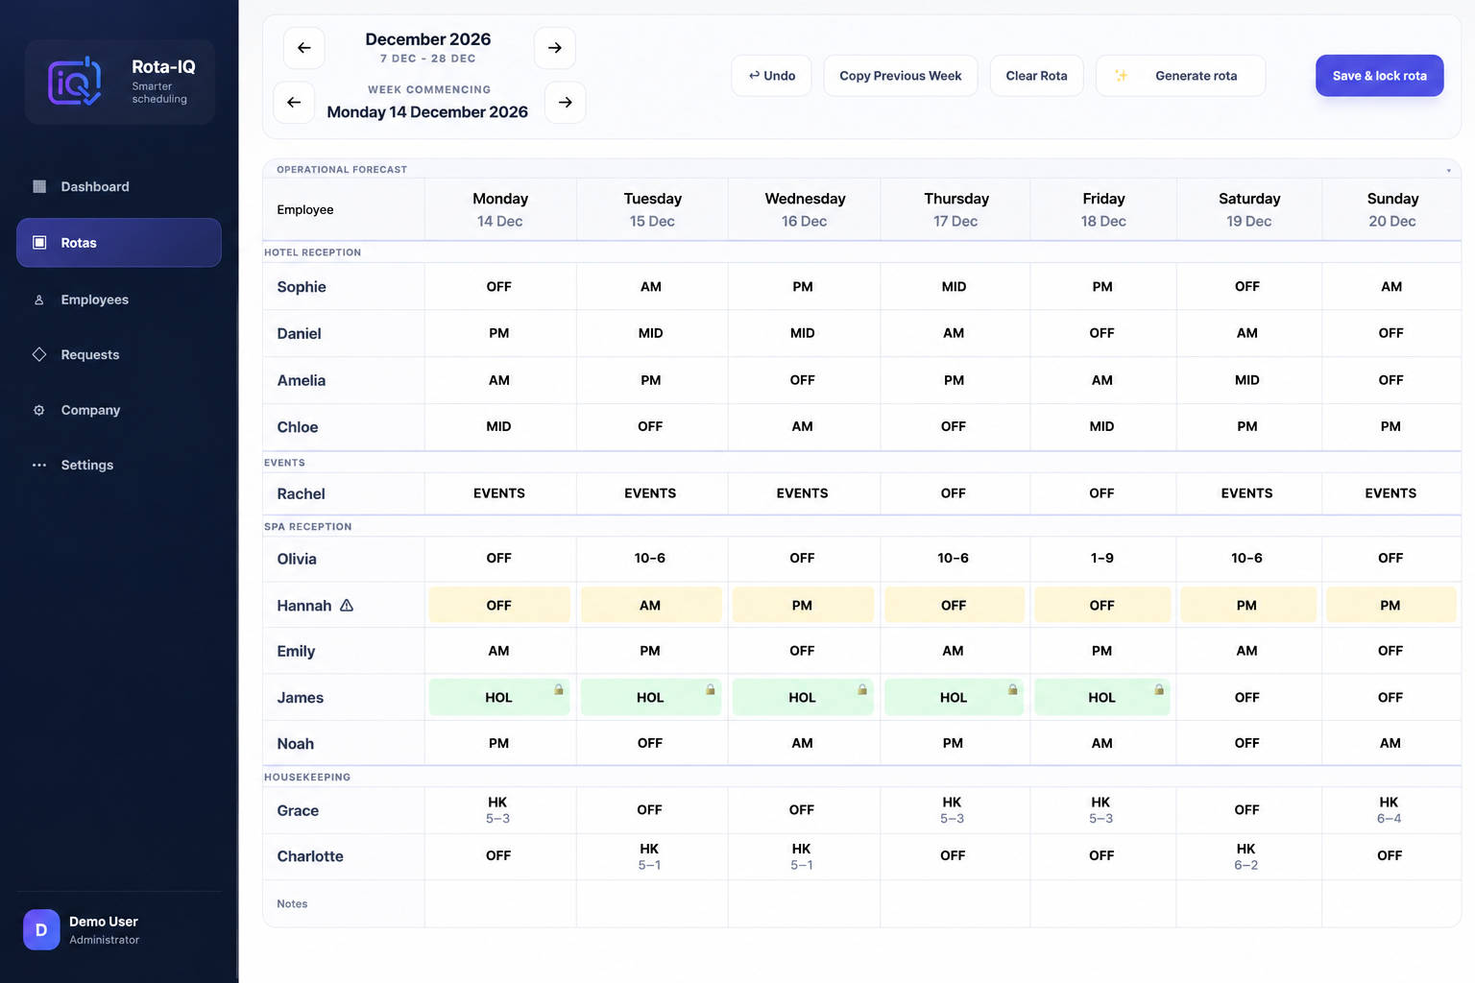Image resolution: width=1475 pixels, height=983 pixels.
Task: Open the Settings menu item
Action: [x=119, y=465]
